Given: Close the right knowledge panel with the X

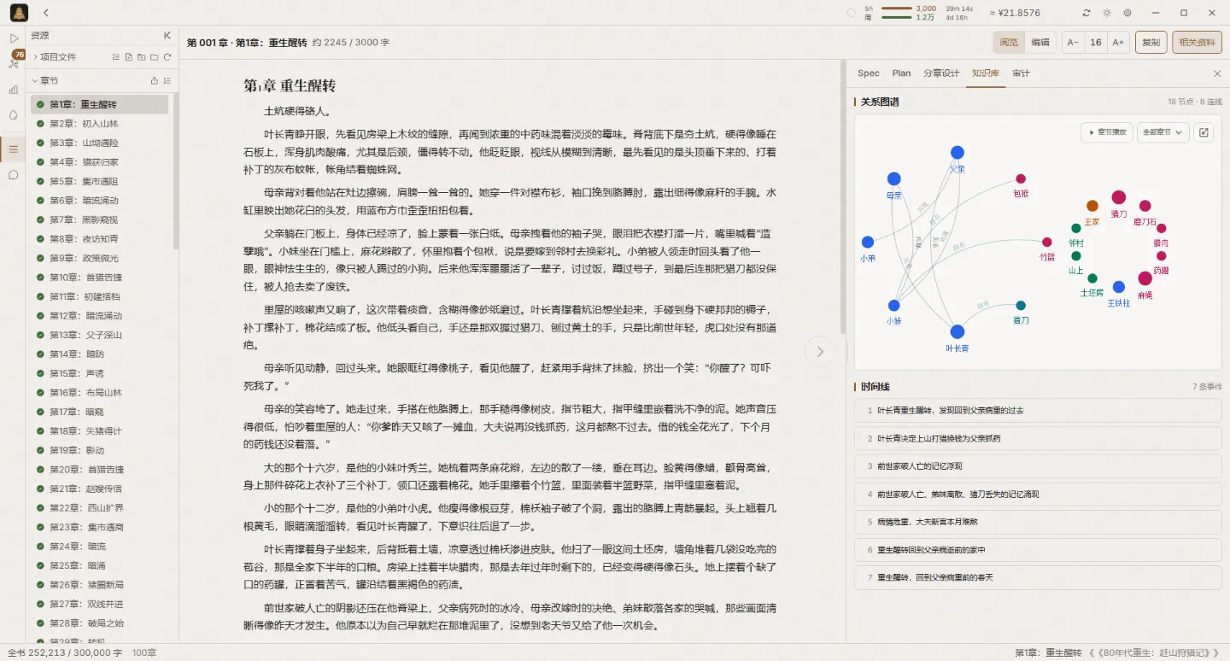Looking at the screenshot, I should (x=1217, y=73).
